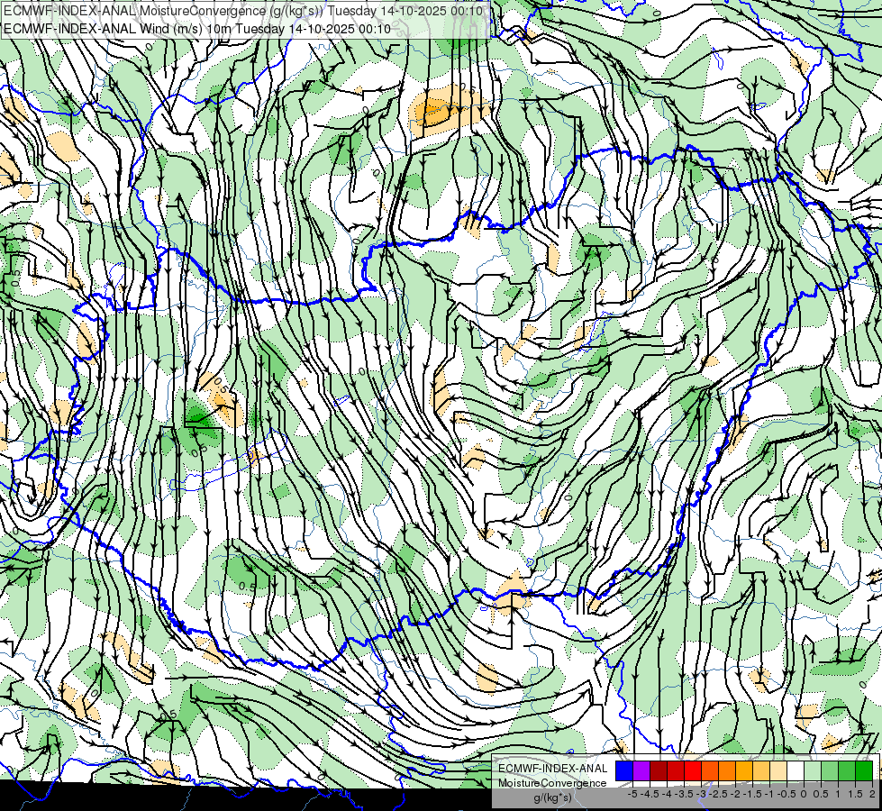This screenshot has width=882, height=811.
Task: Pick the pale peach legend swatch
Action: click(x=778, y=771)
